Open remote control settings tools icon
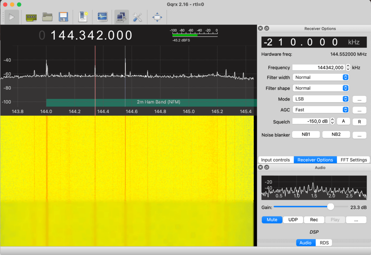This screenshot has height=255, width=371. 137,17
